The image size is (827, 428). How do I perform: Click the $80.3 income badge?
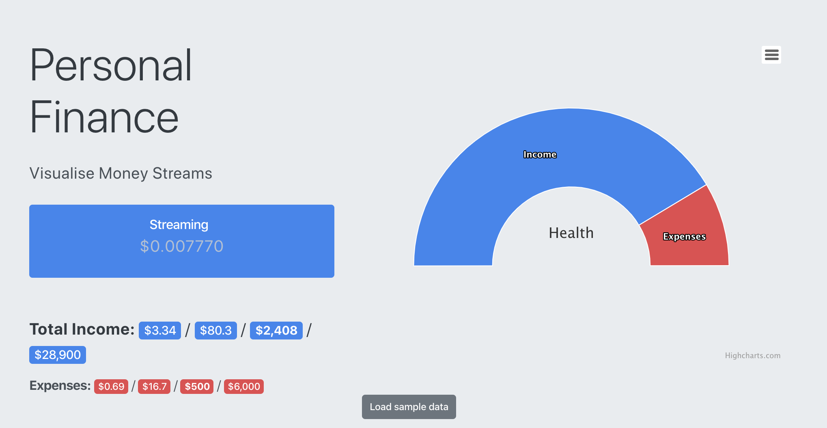tap(216, 331)
